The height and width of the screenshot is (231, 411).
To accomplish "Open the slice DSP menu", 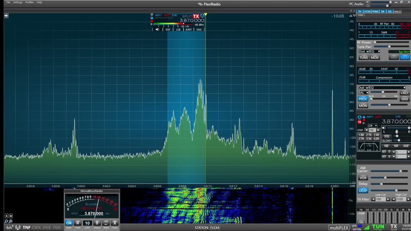I will click(x=168, y=30).
